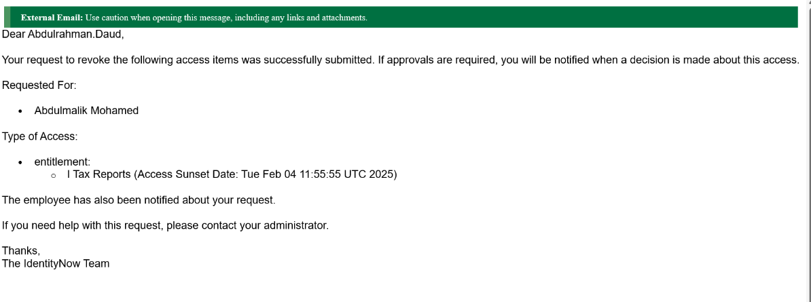The height and width of the screenshot is (302, 811).
Task: Click the "I Tax Reports" entitlement text
Action: coord(98,174)
